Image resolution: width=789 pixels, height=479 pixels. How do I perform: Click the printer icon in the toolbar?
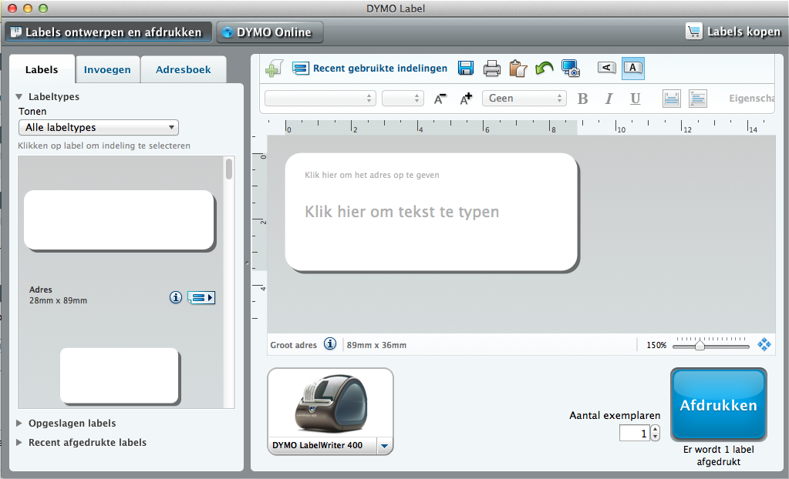click(492, 69)
